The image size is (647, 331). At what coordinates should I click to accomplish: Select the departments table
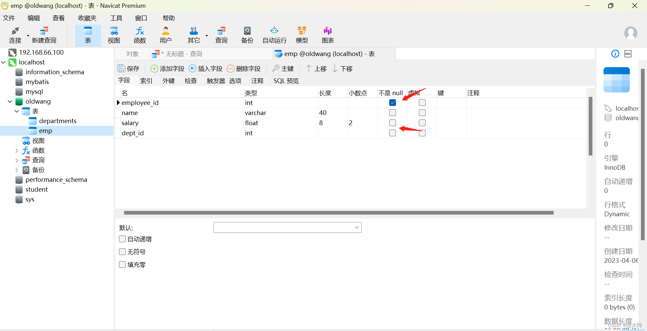pyautogui.click(x=58, y=121)
